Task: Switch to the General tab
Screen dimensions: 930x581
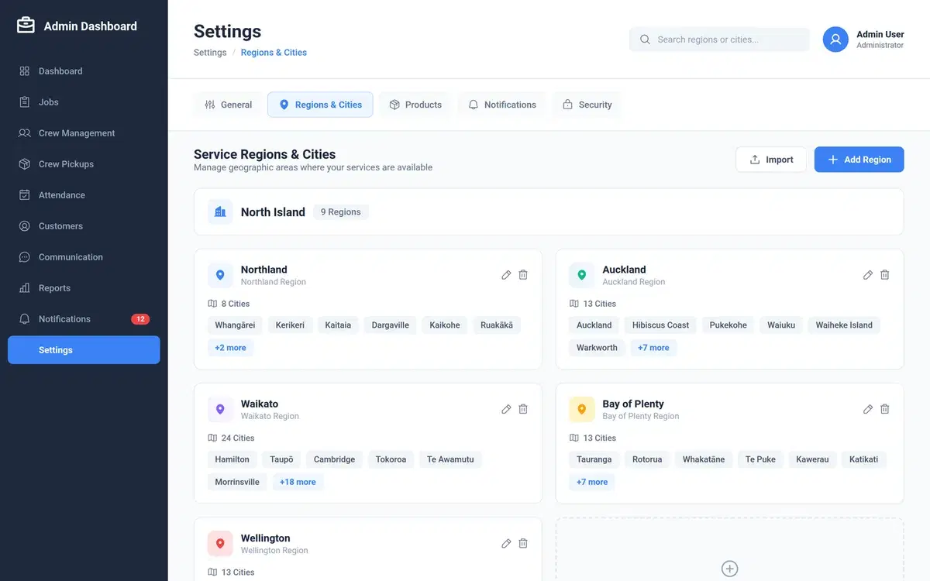Action: pos(228,105)
